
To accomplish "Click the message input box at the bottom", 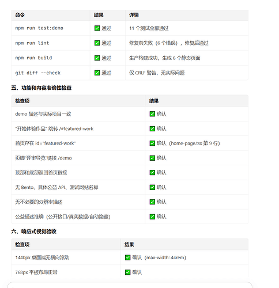I will [x=130, y=285].
